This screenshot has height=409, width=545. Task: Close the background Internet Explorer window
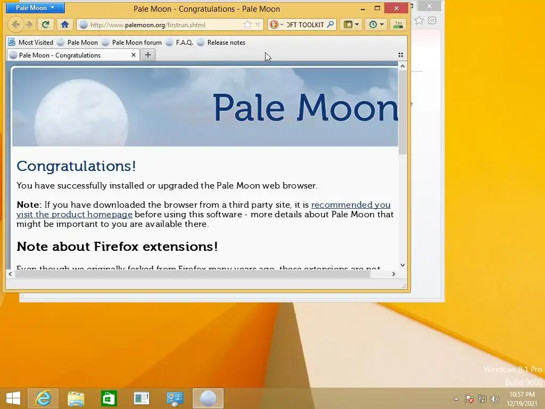(x=430, y=6)
